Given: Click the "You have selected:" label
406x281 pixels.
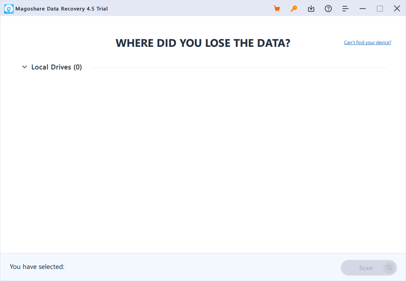Looking at the screenshot, I should tap(37, 267).
